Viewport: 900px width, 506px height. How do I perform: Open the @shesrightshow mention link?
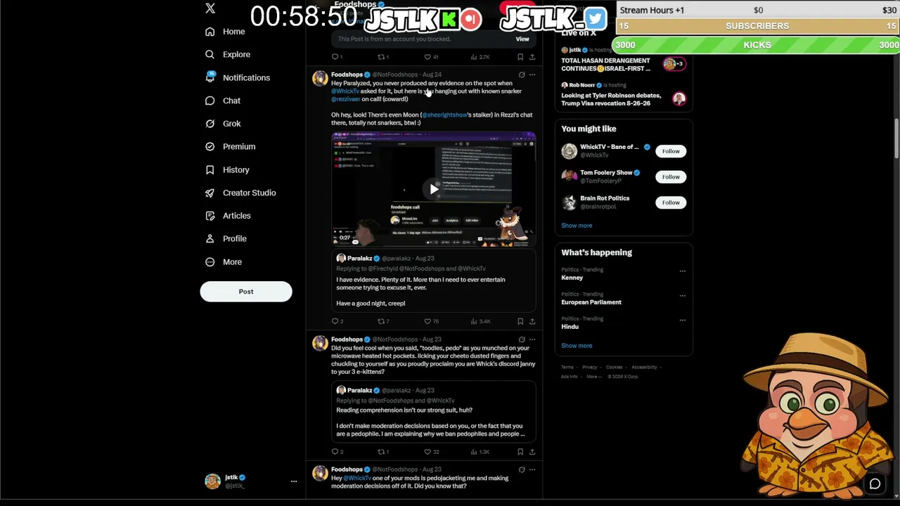(x=444, y=115)
